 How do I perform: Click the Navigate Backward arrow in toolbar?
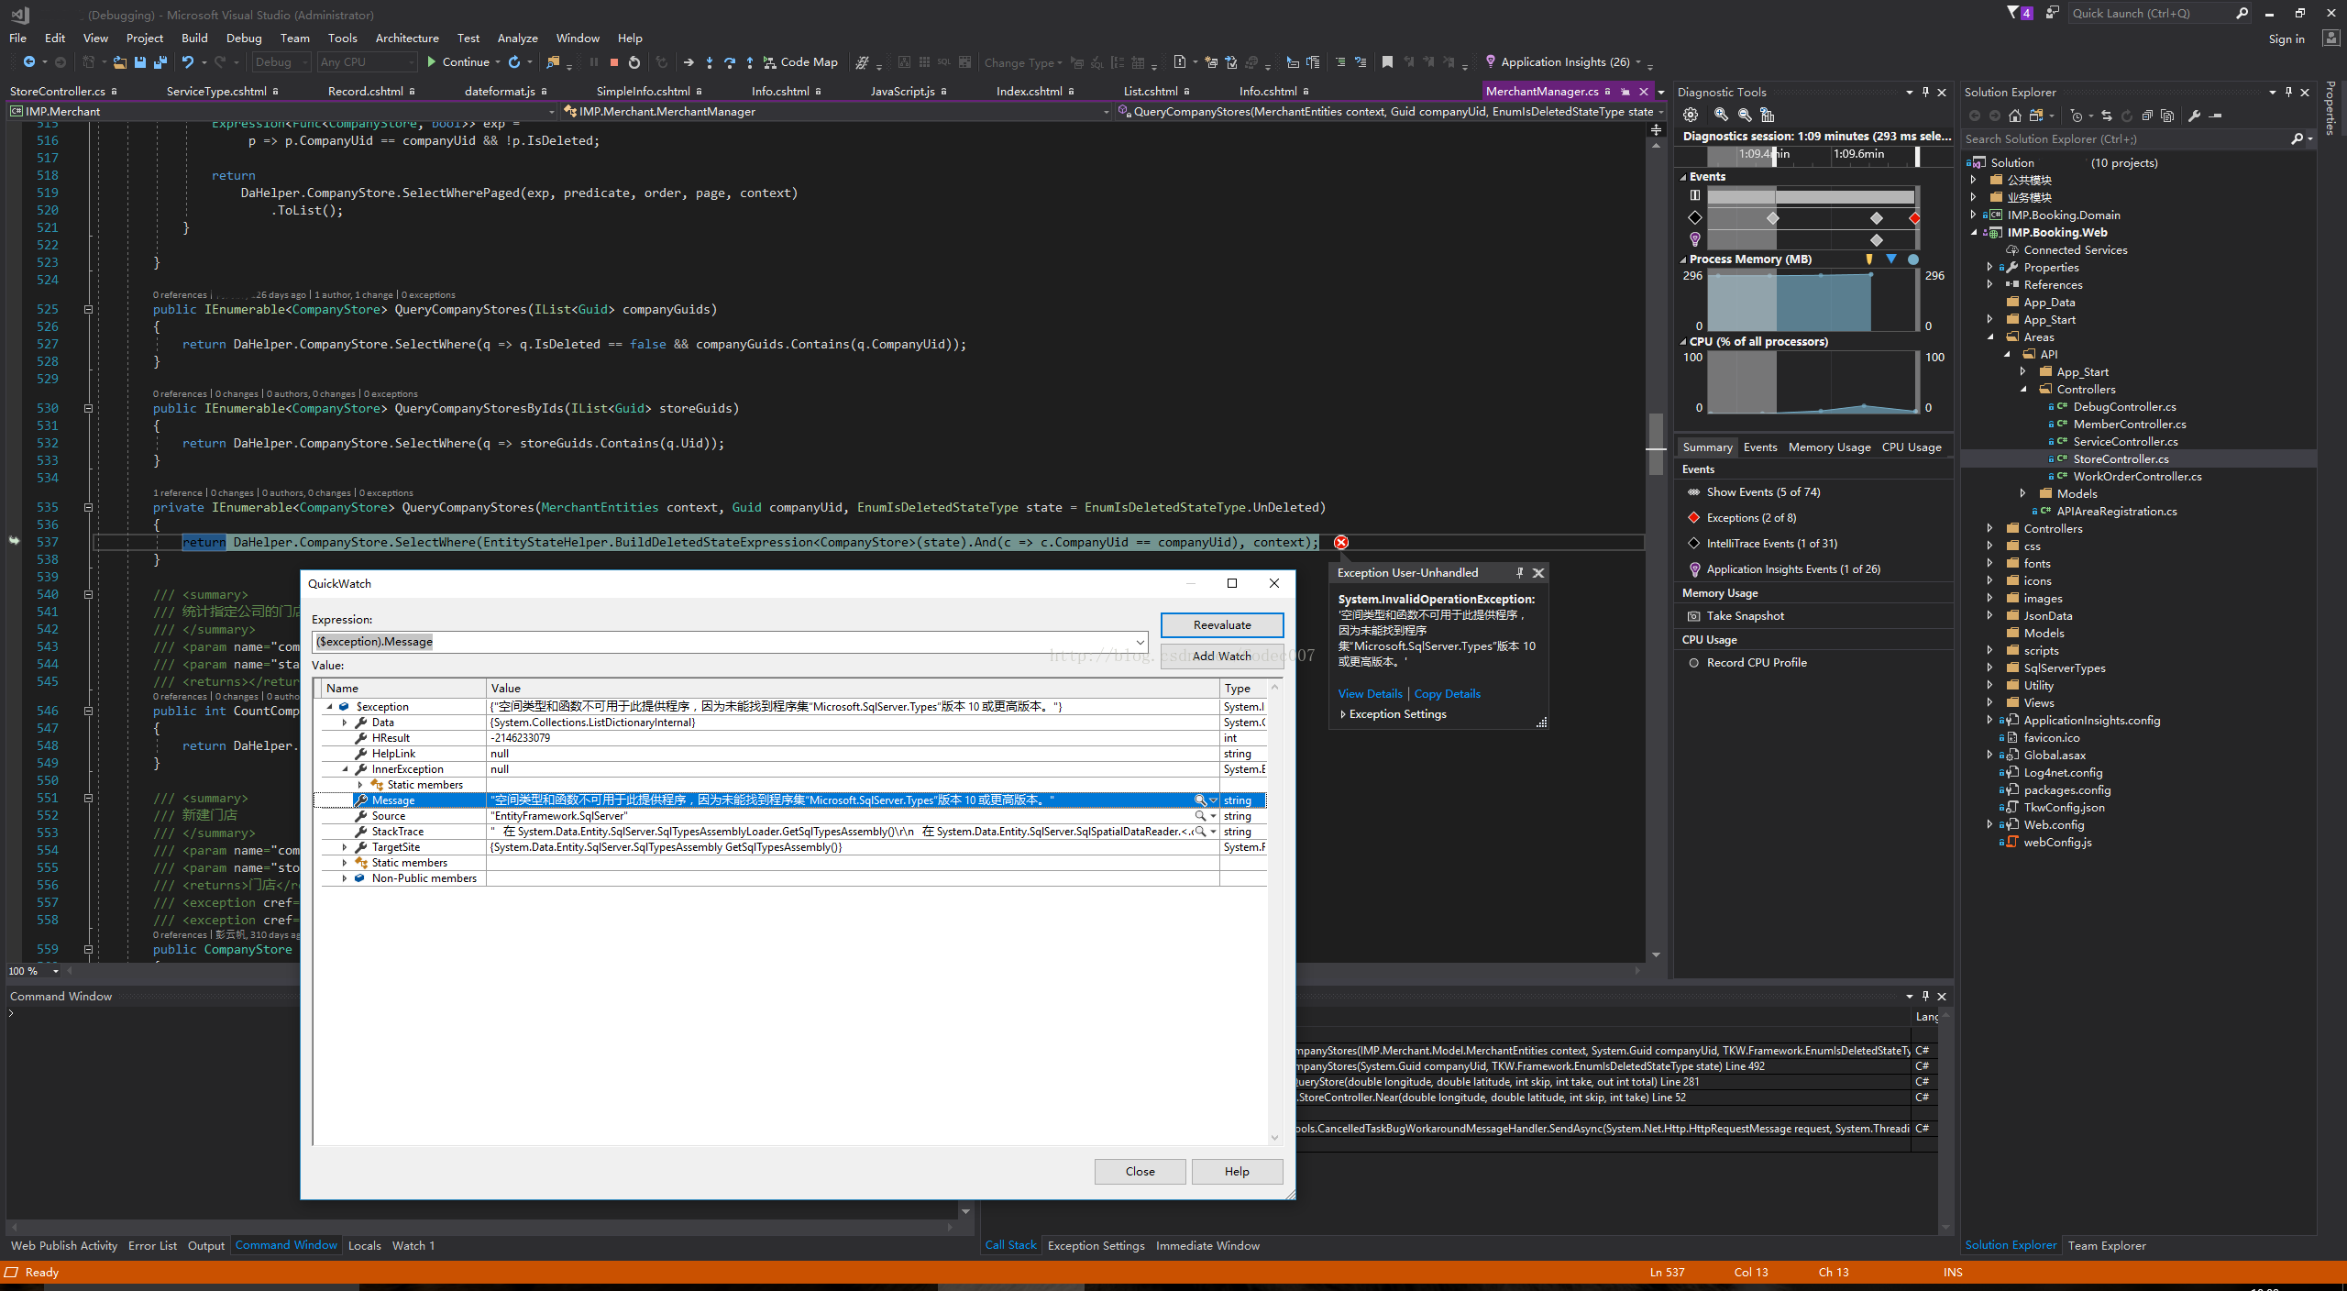click(x=28, y=62)
